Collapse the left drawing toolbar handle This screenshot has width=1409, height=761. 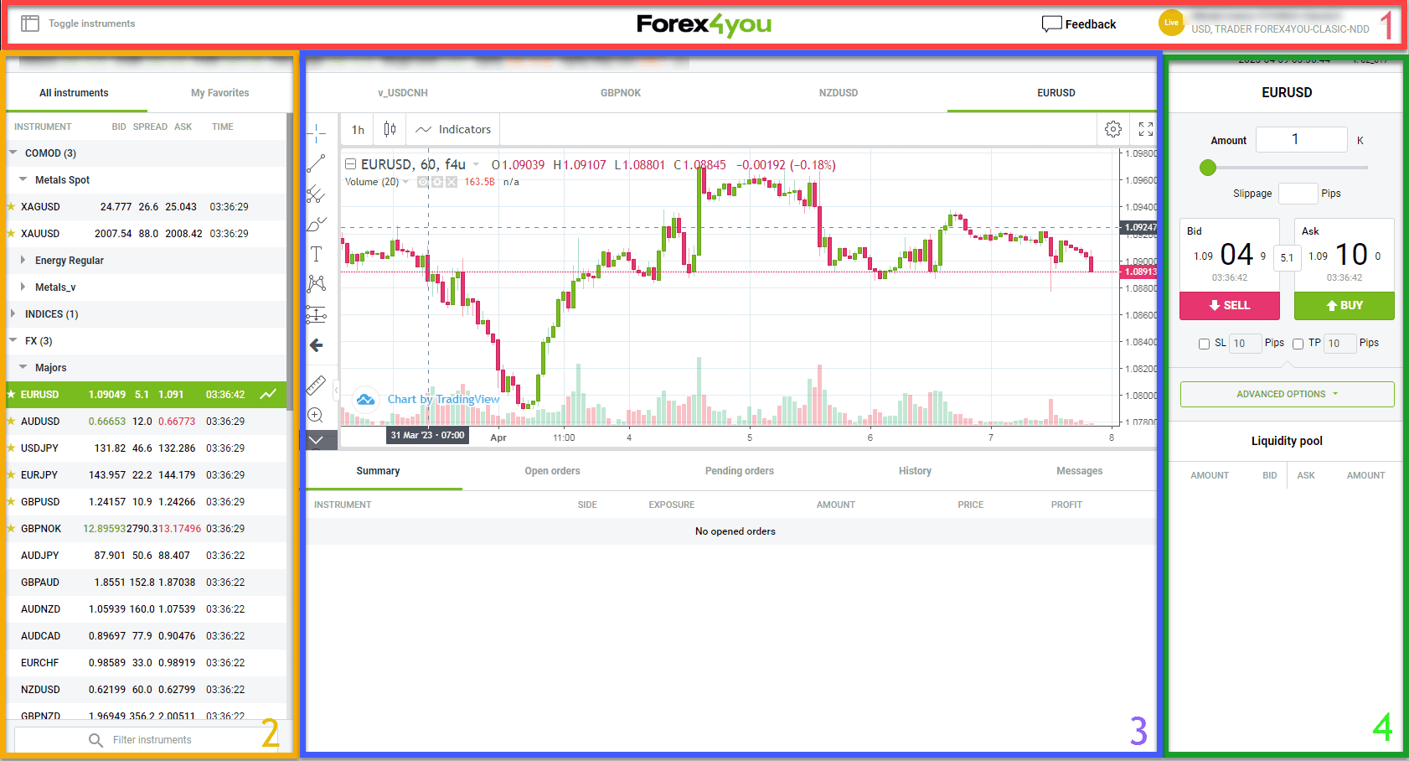(x=336, y=391)
